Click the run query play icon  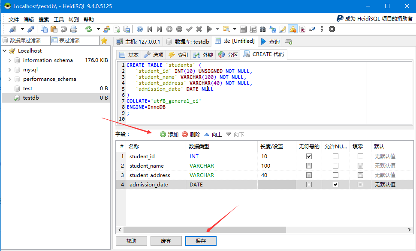(x=209, y=29)
